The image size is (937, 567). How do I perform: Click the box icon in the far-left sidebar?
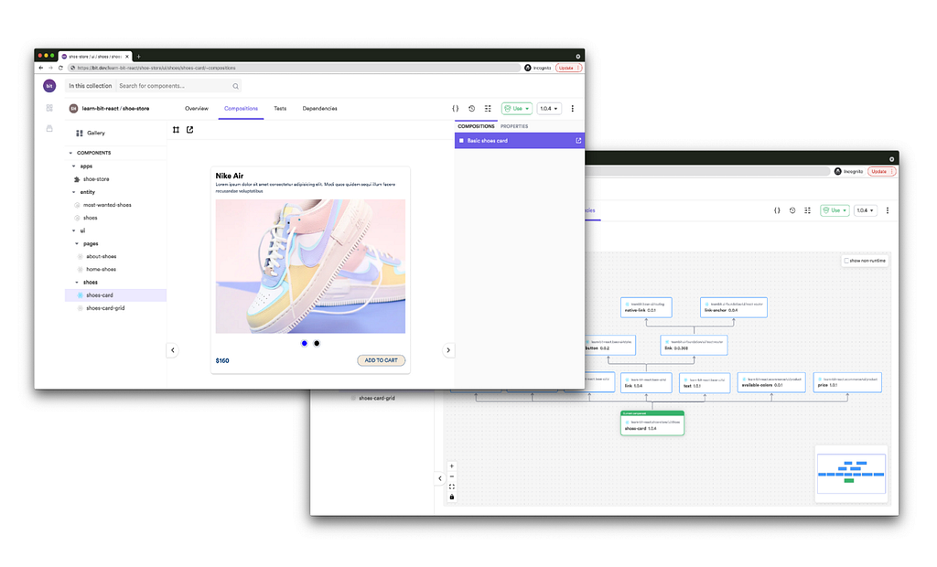pyautogui.click(x=49, y=128)
